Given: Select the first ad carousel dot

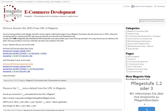Looking at the screenshot, I should [x=145, y=104].
